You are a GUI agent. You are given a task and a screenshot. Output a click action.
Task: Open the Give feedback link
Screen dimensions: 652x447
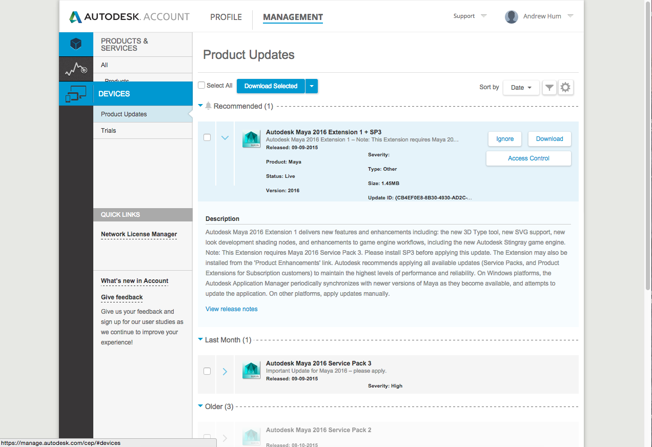click(x=122, y=297)
